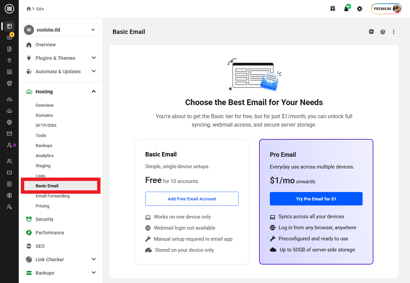Click 'Up to 50GB of server-side storage' text
Screen dimensions: 410x283
[x=317, y=250]
